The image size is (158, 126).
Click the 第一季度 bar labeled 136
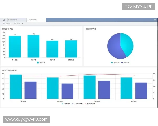[x=15, y=47]
